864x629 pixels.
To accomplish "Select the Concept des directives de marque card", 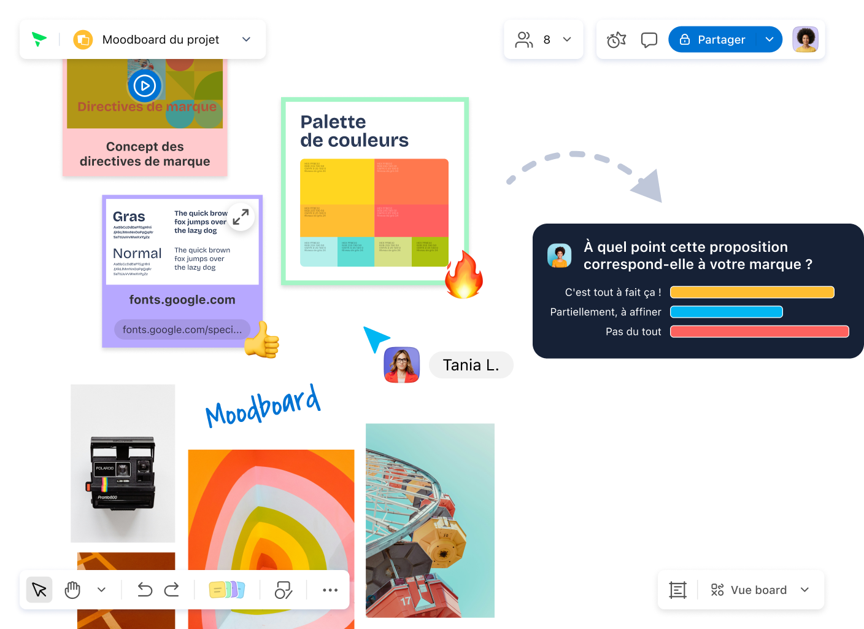I will pyautogui.click(x=145, y=154).
